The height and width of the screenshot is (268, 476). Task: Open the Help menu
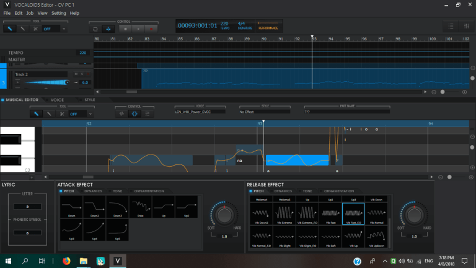coord(74,13)
